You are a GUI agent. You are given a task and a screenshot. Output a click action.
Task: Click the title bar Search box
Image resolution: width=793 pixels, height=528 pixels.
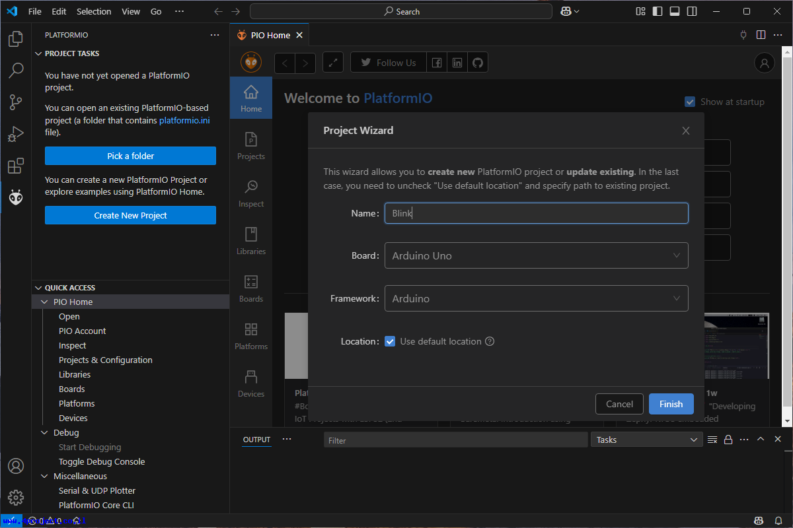point(401,11)
